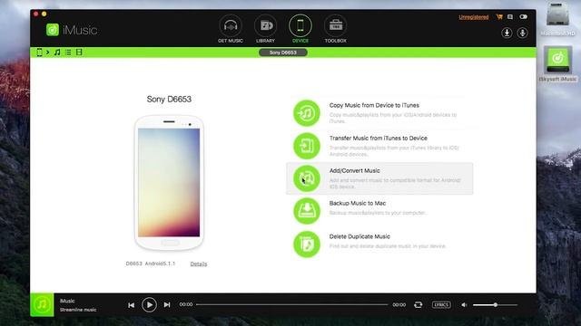
Task: Skip to next track
Action: tap(167, 305)
